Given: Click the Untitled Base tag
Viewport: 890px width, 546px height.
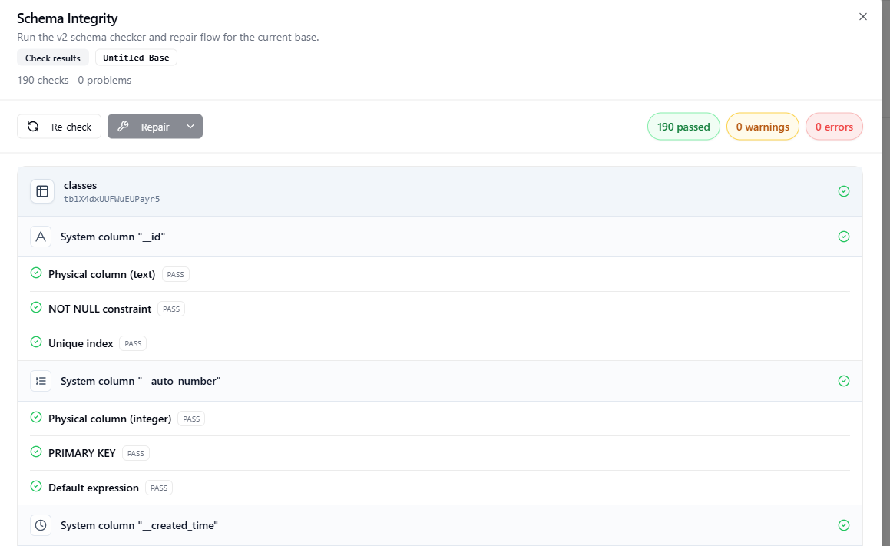Looking at the screenshot, I should click(x=136, y=58).
